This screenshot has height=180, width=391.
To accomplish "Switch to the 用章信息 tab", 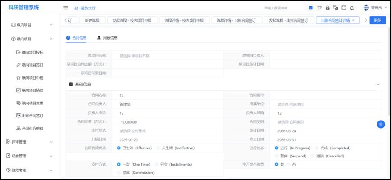I will [x=107, y=38].
